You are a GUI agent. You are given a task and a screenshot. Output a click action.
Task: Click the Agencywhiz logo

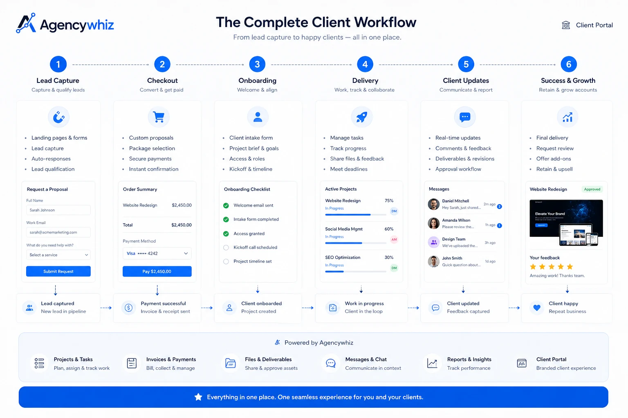tap(65, 24)
